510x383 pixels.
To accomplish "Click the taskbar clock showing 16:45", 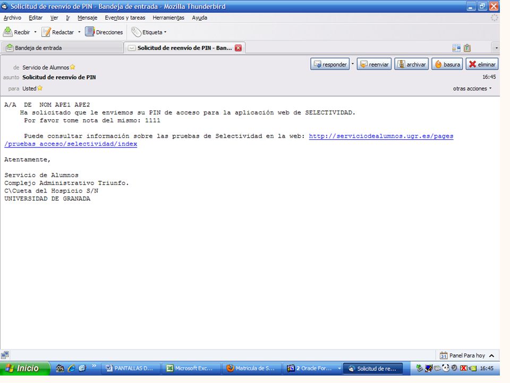I will 487,368.
